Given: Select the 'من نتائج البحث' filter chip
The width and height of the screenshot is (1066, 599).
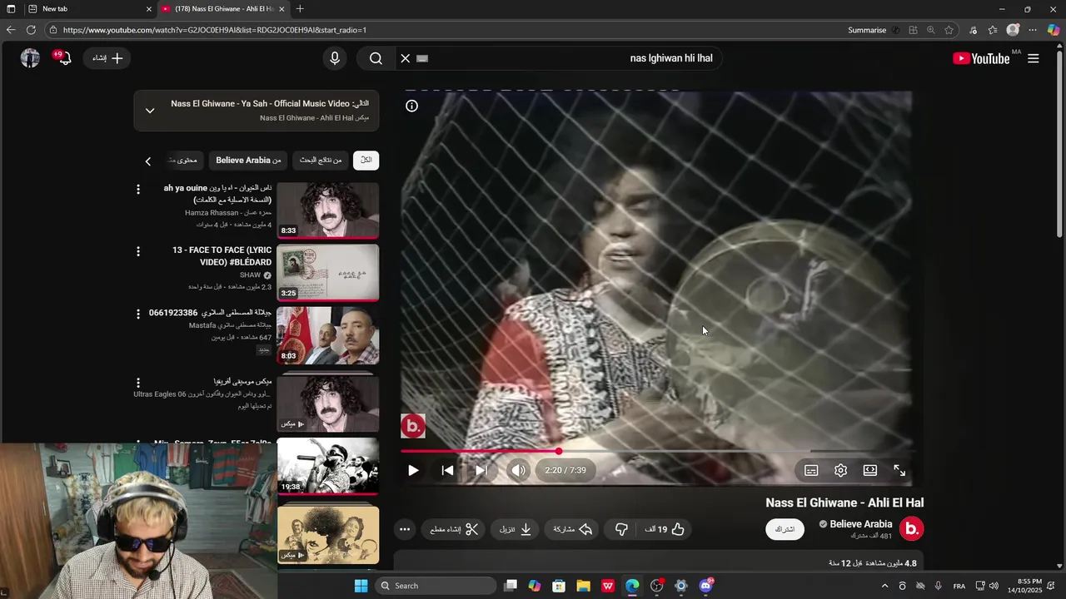Looking at the screenshot, I should pyautogui.click(x=321, y=160).
